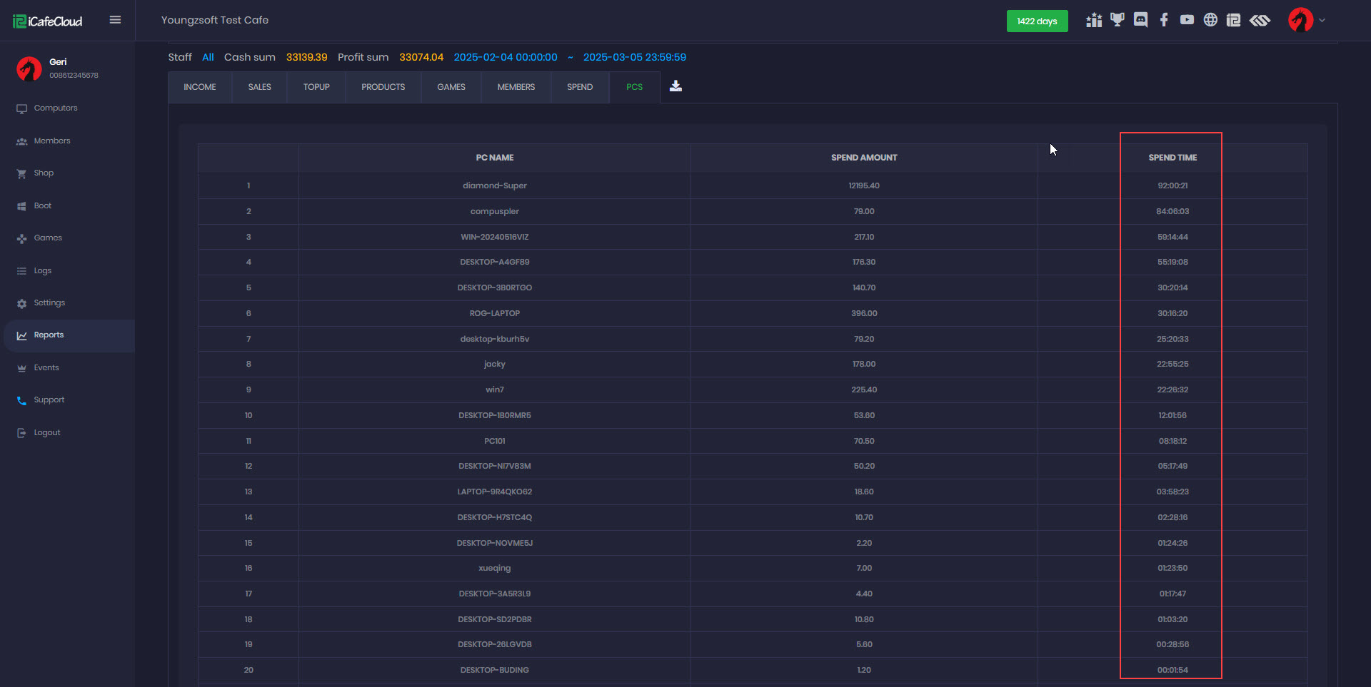
Task: Download the report using export icon
Action: [676, 86]
